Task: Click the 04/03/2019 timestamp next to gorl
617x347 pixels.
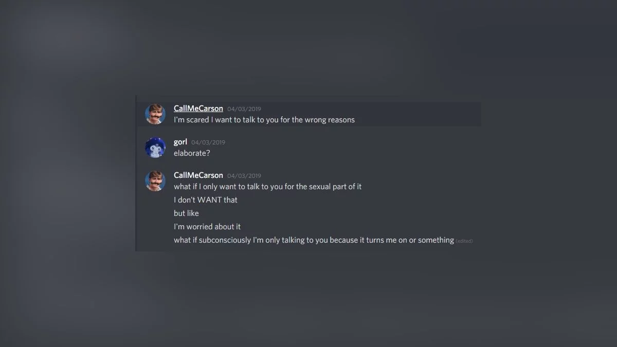Action: click(x=208, y=142)
